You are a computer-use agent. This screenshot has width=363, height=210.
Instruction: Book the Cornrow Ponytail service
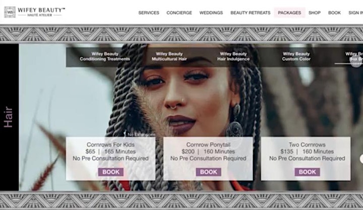[x=208, y=172]
